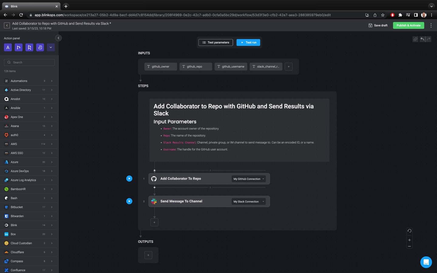This screenshot has width=437, height=273.
Task: Reset canvas zoom
Action: point(409,231)
